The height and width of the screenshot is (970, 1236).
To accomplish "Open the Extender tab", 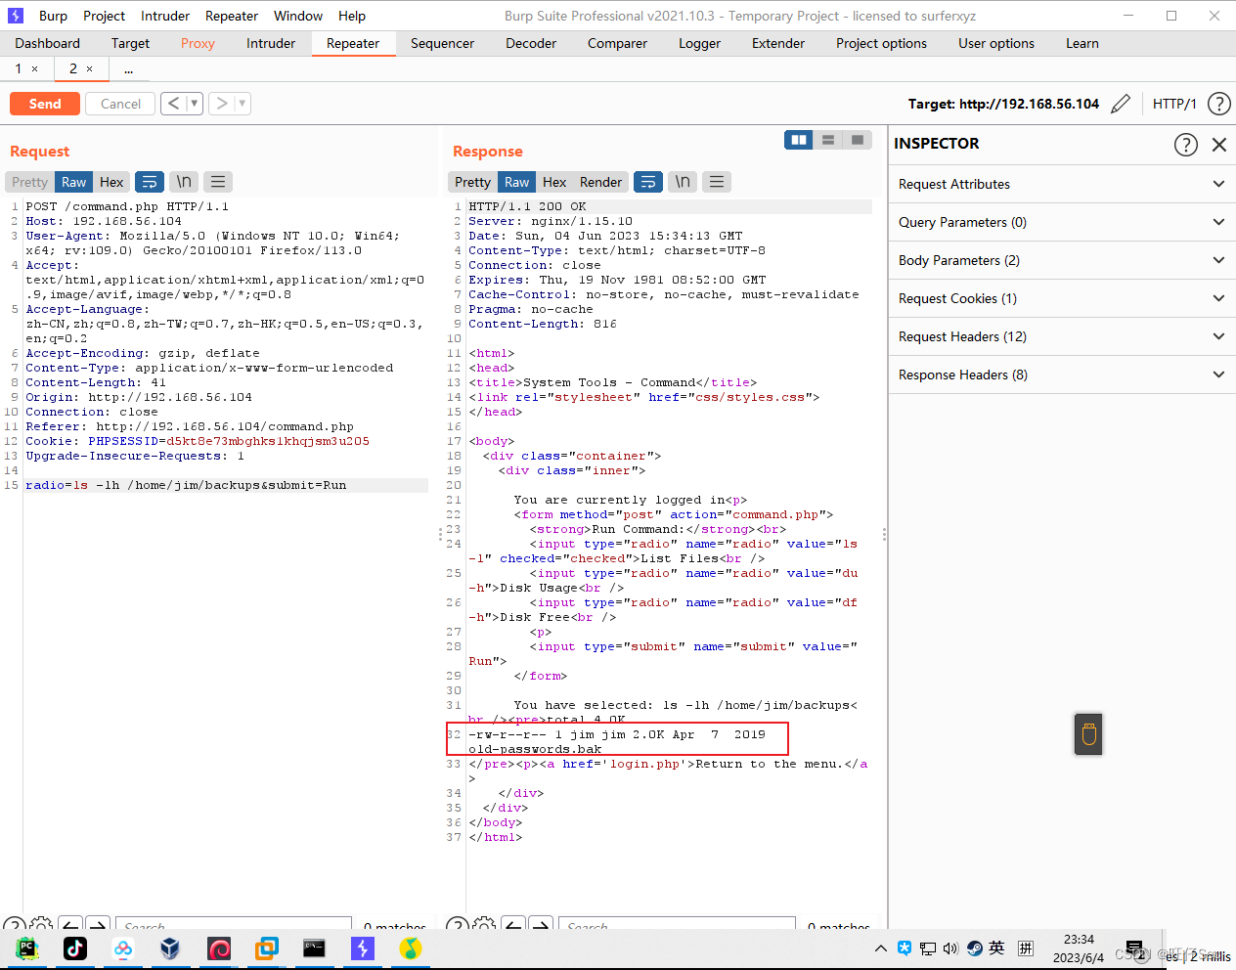I will pyautogui.click(x=778, y=43).
